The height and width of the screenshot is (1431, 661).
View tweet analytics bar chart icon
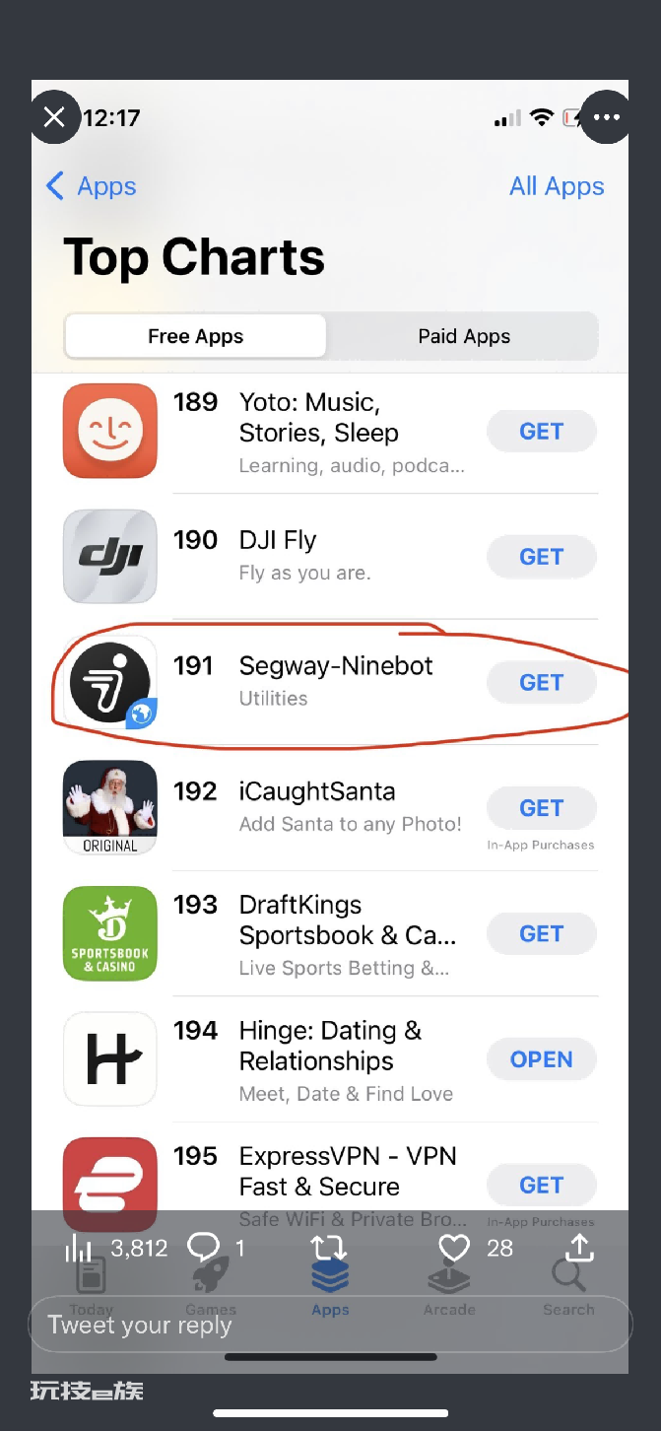(78, 1249)
